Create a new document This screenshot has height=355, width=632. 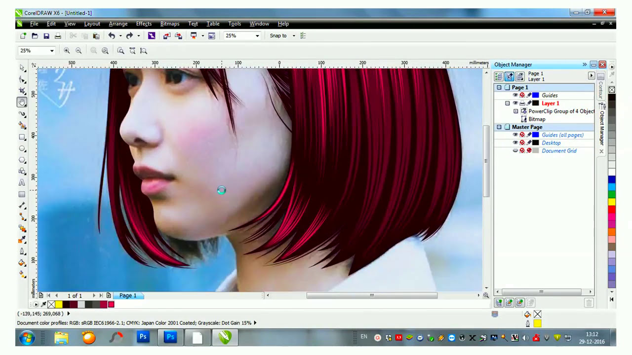point(23,35)
